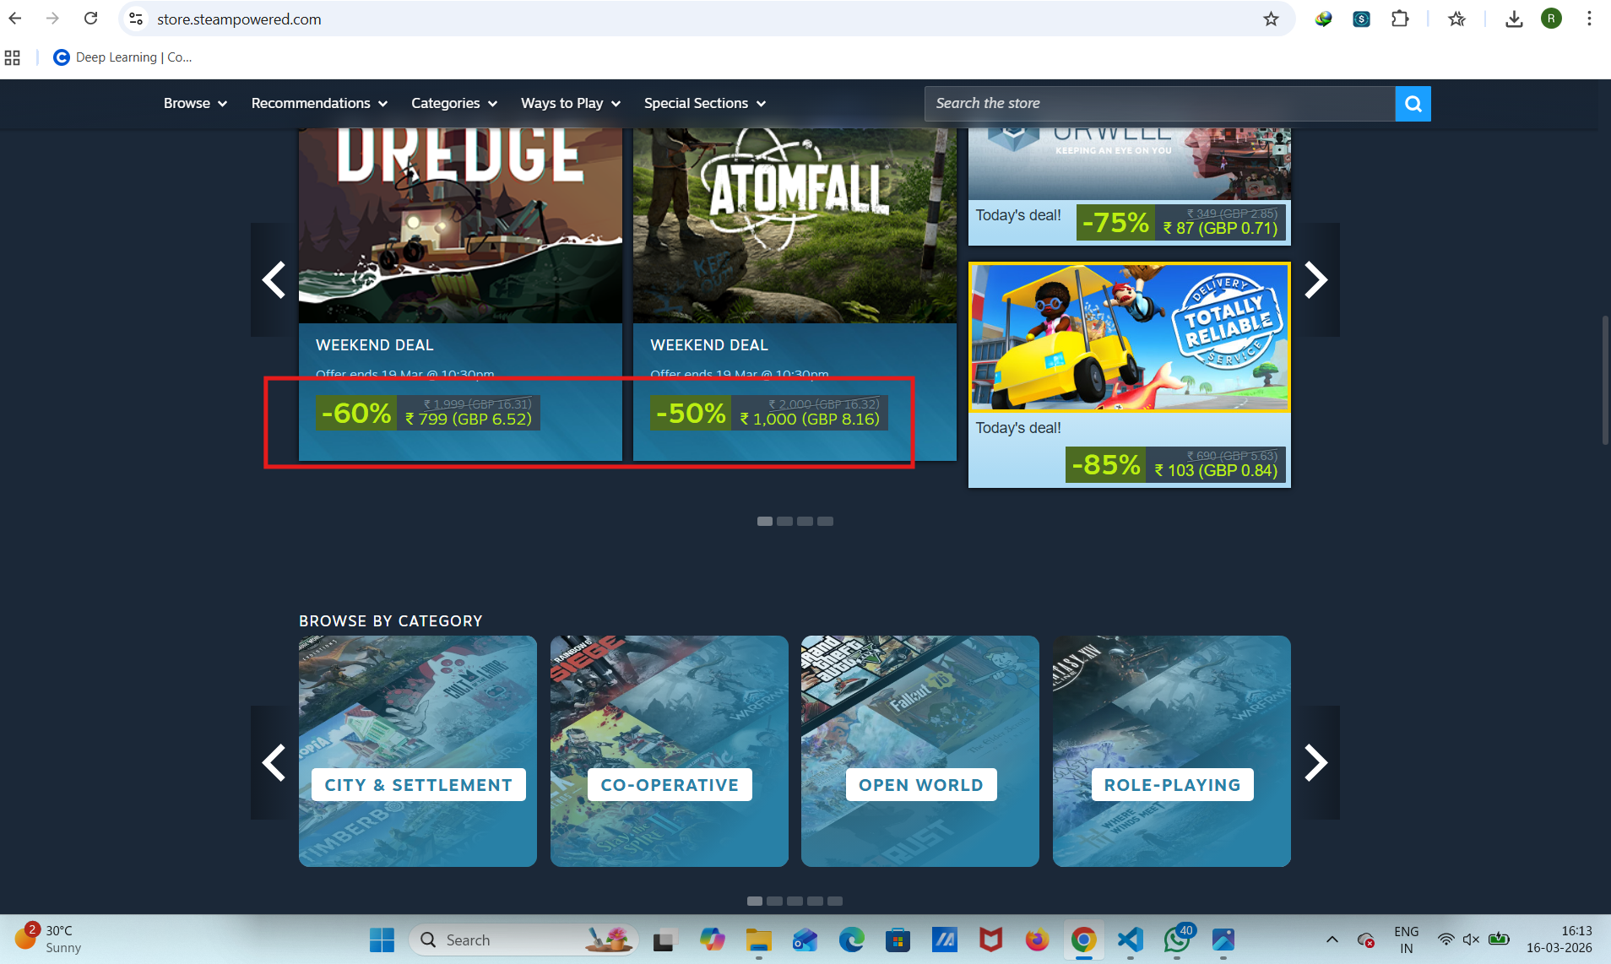Click the Search the store field
The image size is (1611, 964).
tap(1159, 103)
